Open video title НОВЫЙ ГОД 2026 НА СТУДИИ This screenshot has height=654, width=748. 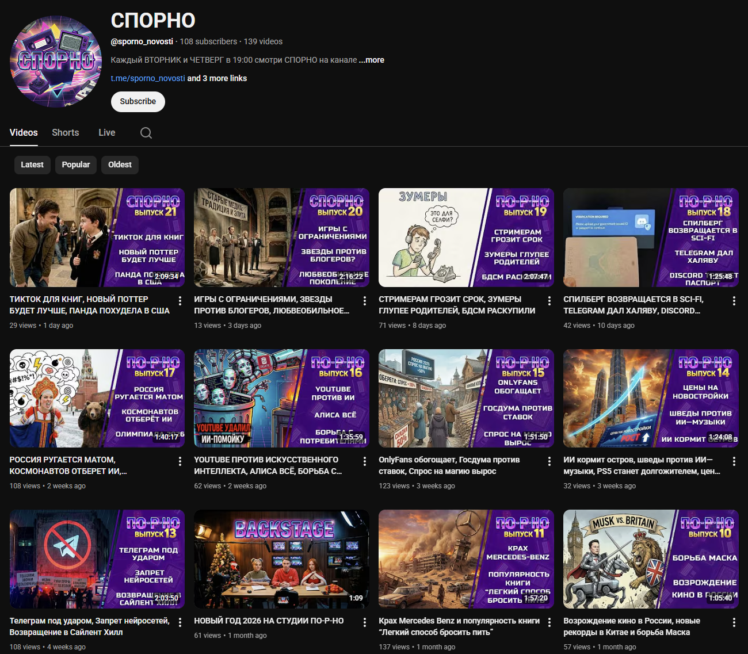click(269, 621)
